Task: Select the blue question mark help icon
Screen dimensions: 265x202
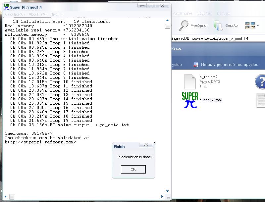Action: [x=260, y=82]
